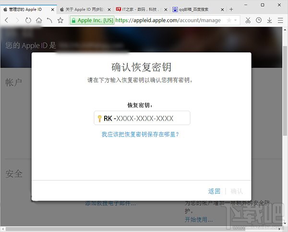The width and height of the screenshot is (288, 232).
Task: Click the scrollbar up arrow
Action: pyautogui.click(x=285, y=30)
